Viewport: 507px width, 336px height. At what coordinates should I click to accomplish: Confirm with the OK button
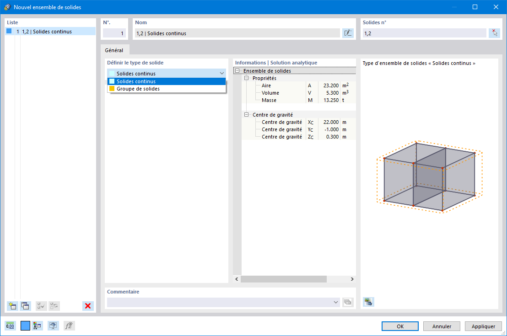400,326
